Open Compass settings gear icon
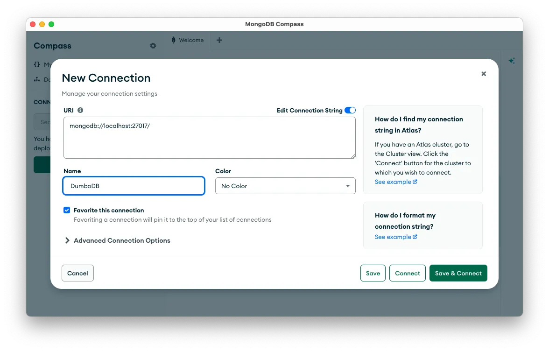The image size is (549, 351). point(153,46)
